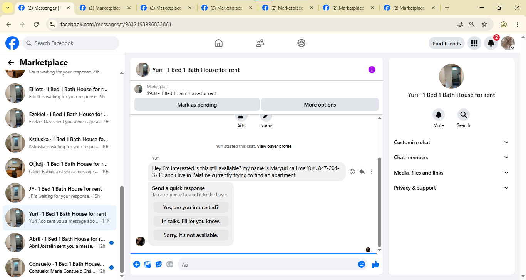Expand Chat members section
This screenshot has width=526, height=280.
(x=451, y=157)
